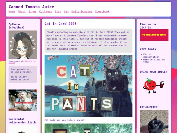Go to the About page
This screenshot has width=177, height=133.
click(22, 11)
